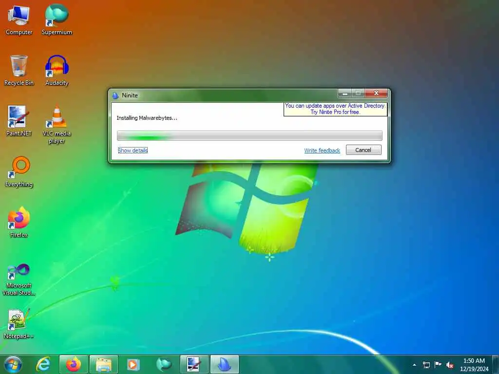Open Supermium from the taskbar
This screenshot has height=374, width=499.
[164, 364]
